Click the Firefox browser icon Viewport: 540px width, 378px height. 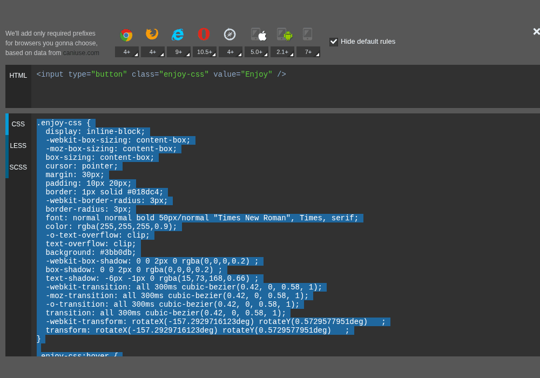pos(152,34)
